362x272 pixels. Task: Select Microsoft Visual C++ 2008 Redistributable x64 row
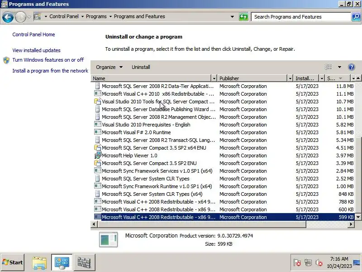pyautogui.click(x=223, y=202)
